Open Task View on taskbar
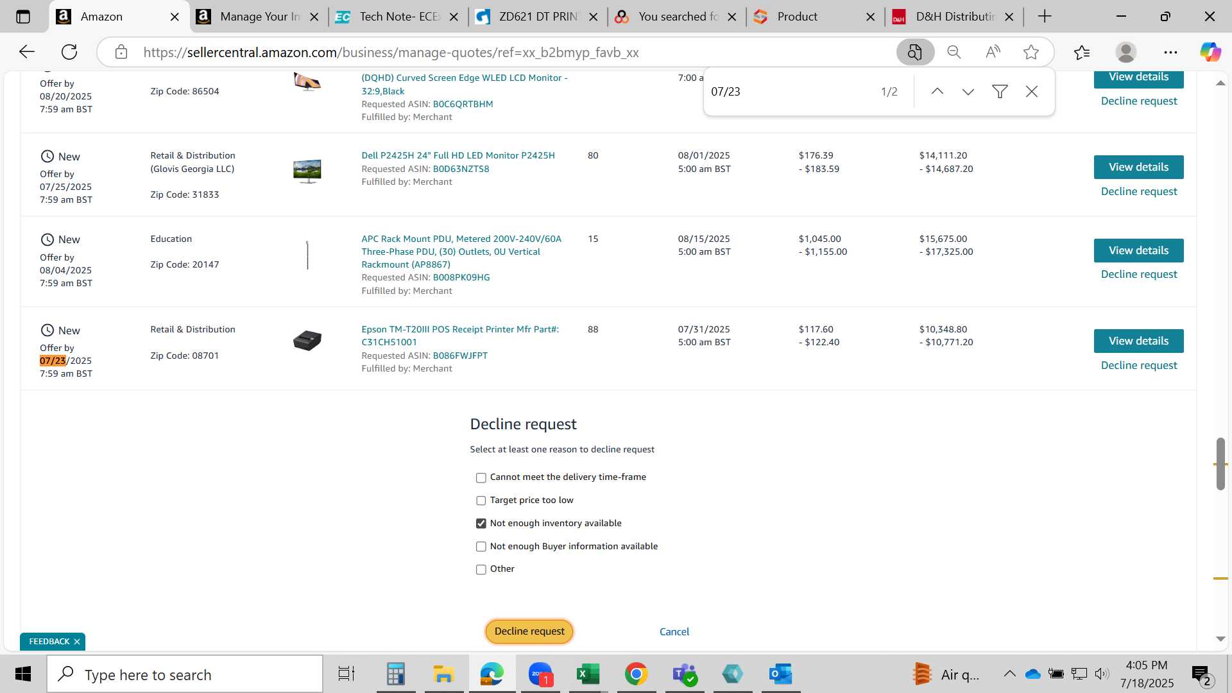1232x693 pixels. (346, 674)
